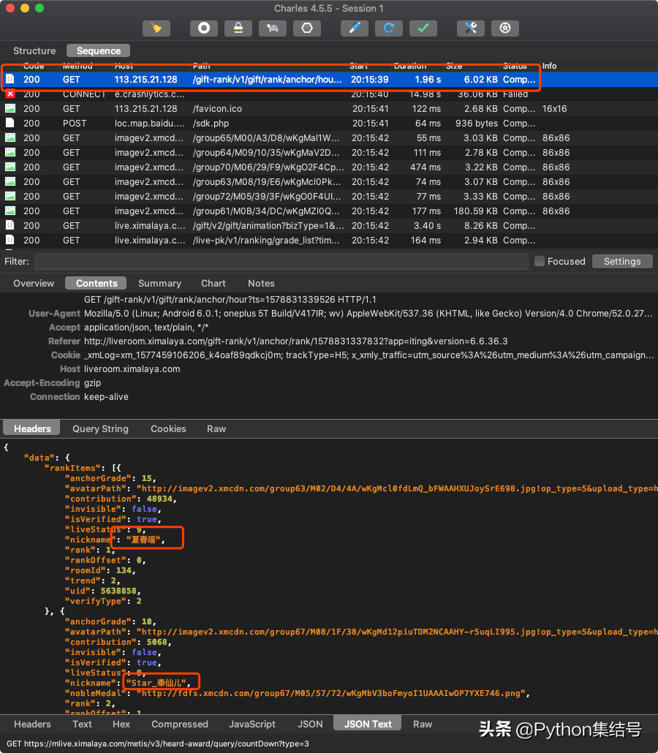The image size is (658, 753).
Task: Show response Text tab
Action: tap(82, 724)
